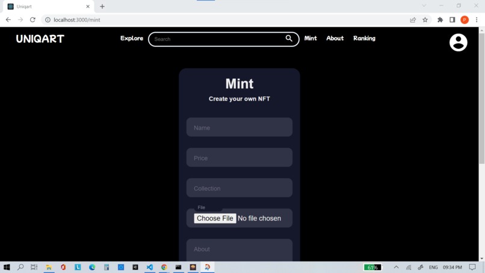
Task: Reload the page
Action: [32, 20]
